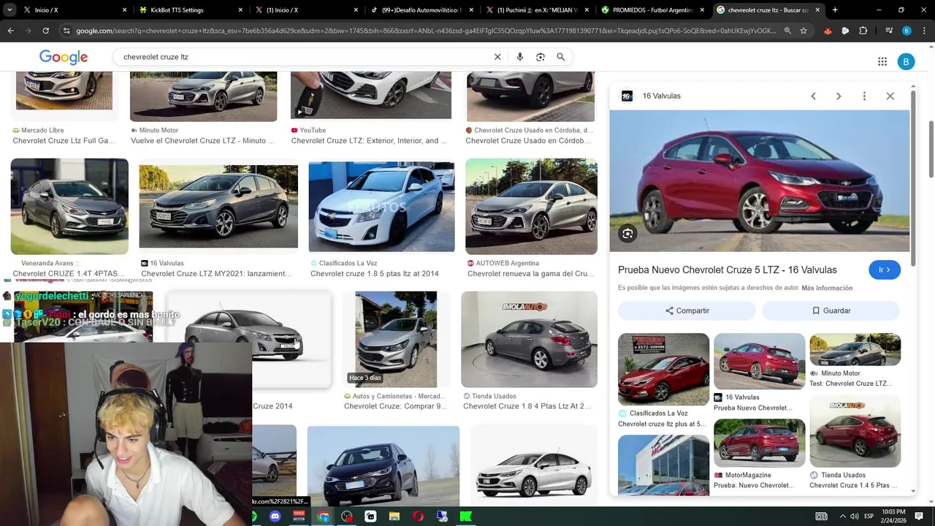Open related MotorMagazine red Cruze thumbnail

[759, 443]
